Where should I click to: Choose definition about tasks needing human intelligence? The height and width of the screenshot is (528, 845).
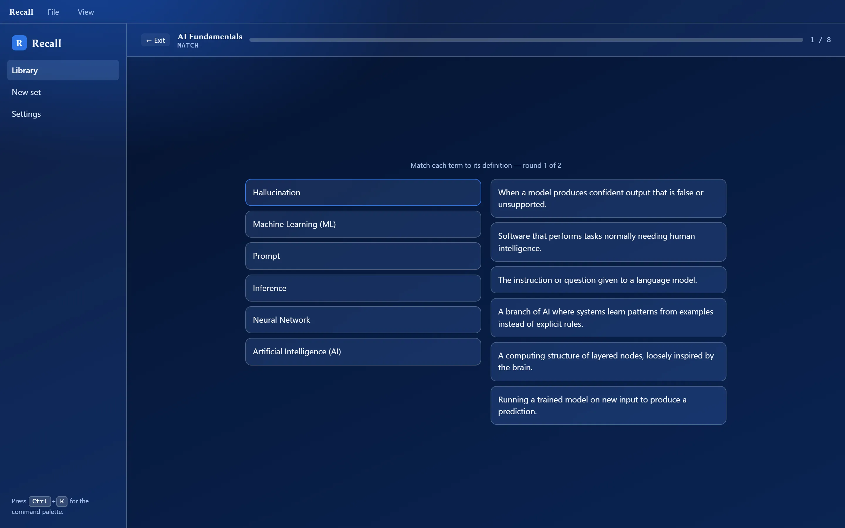click(608, 242)
